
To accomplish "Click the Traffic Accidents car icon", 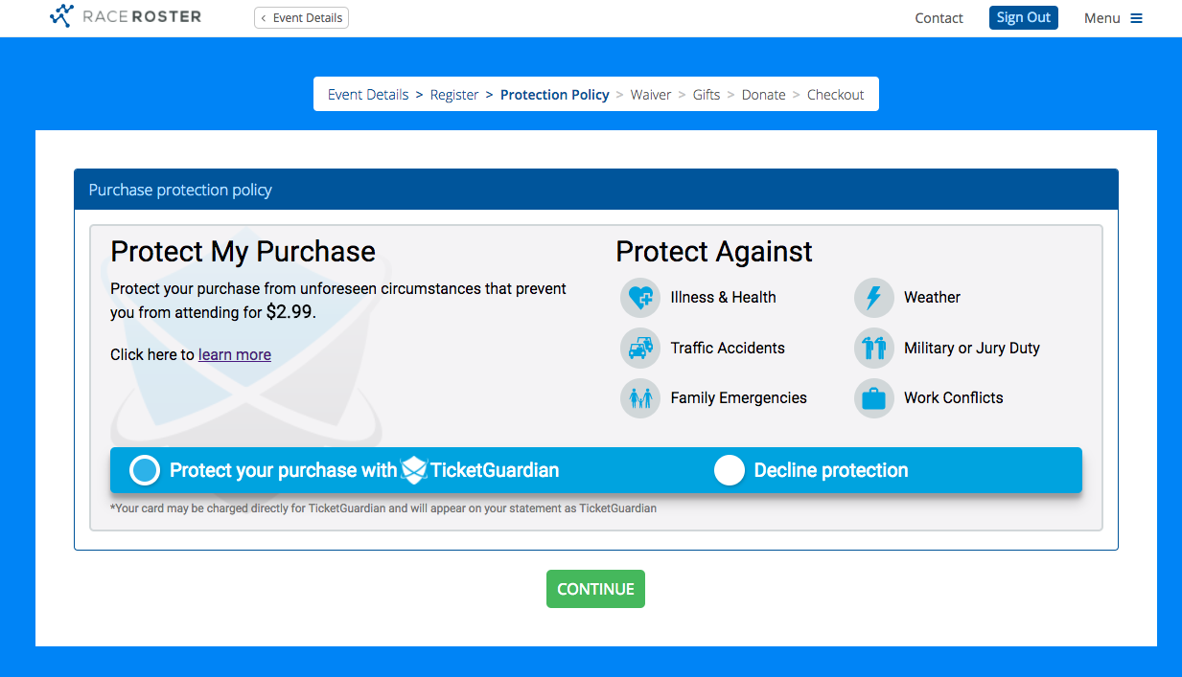I will pos(639,348).
